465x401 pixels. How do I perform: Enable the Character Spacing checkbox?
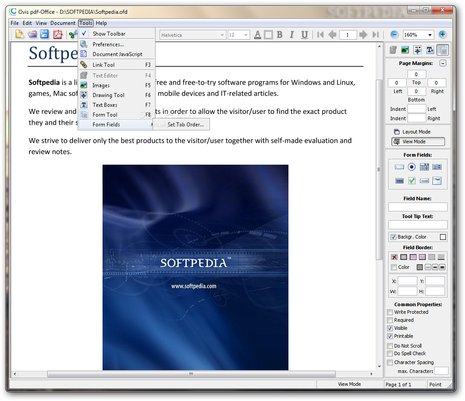[x=390, y=363]
